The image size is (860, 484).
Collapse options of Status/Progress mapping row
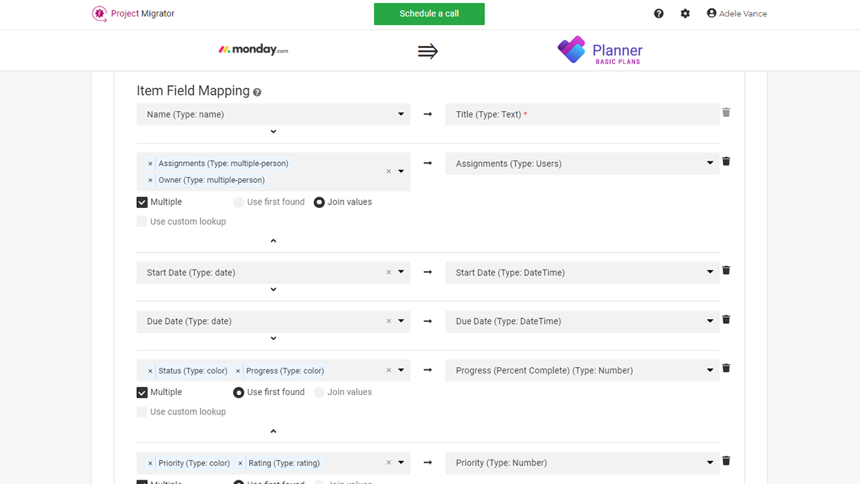point(273,432)
